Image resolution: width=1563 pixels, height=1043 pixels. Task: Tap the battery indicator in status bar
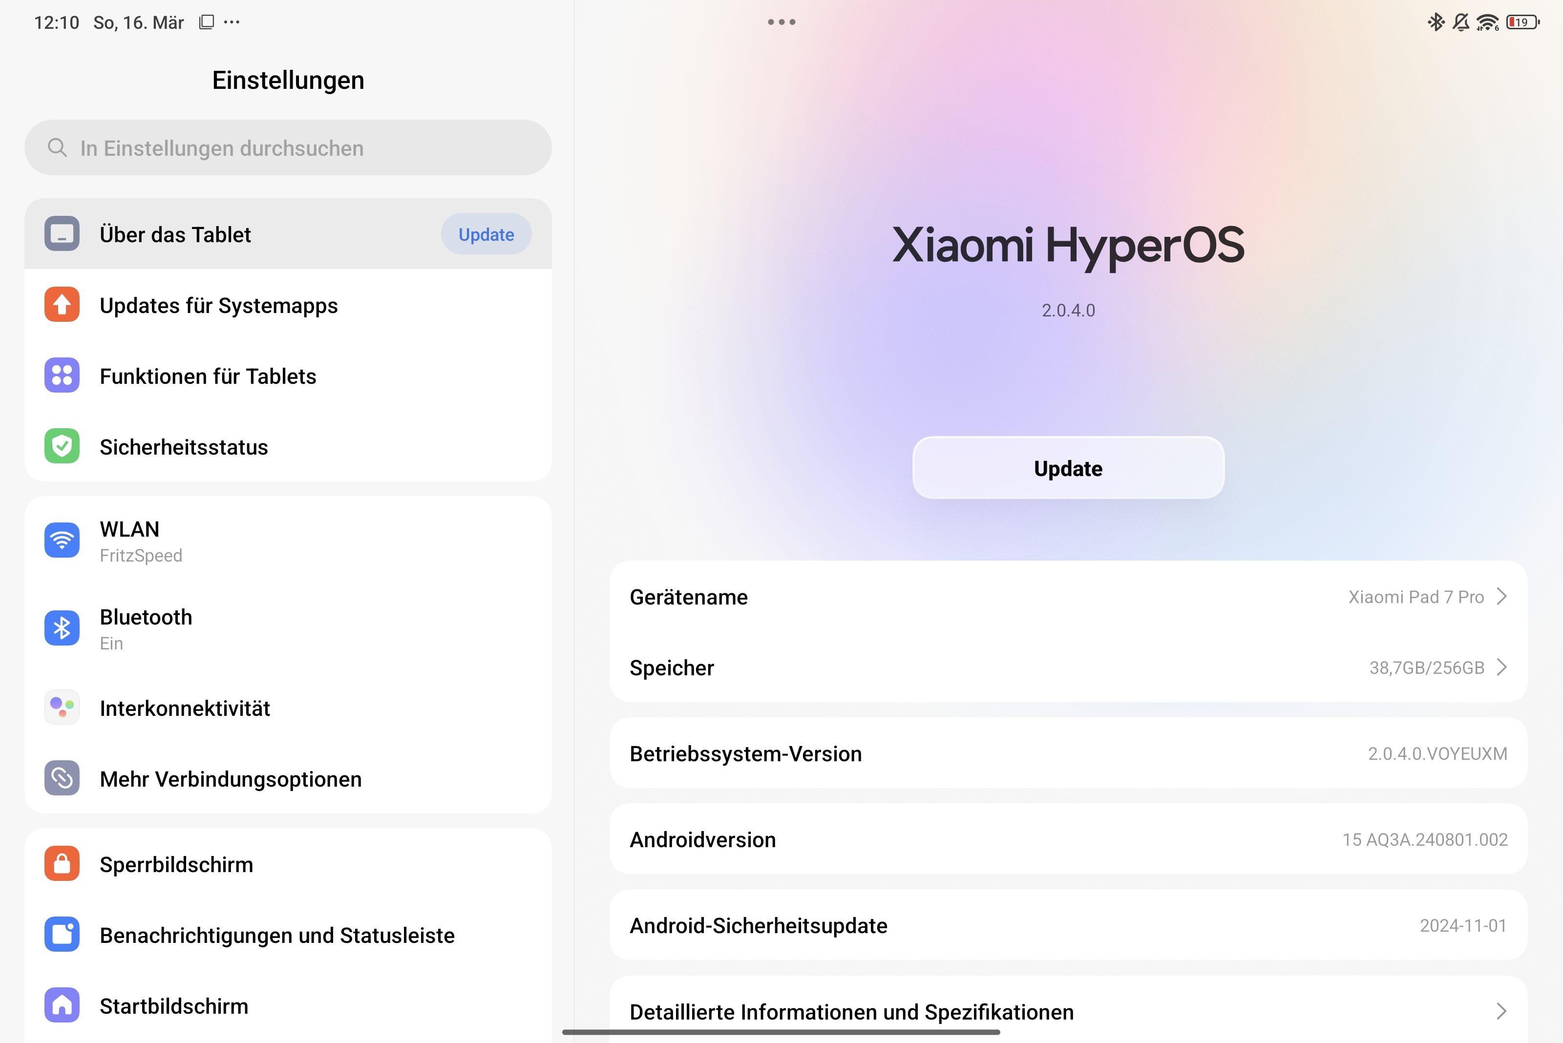[x=1523, y=22]
